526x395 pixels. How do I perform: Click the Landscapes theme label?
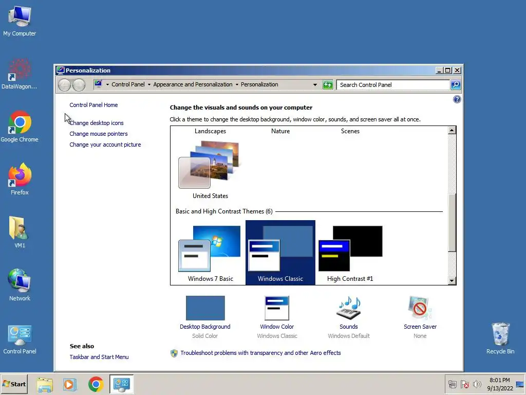coord(210,131)
